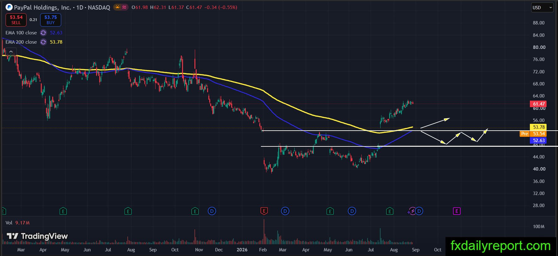Viewport: 558px width, 256px height.
Task: Click the 64.00 price axis label
Action: (539, 96)
